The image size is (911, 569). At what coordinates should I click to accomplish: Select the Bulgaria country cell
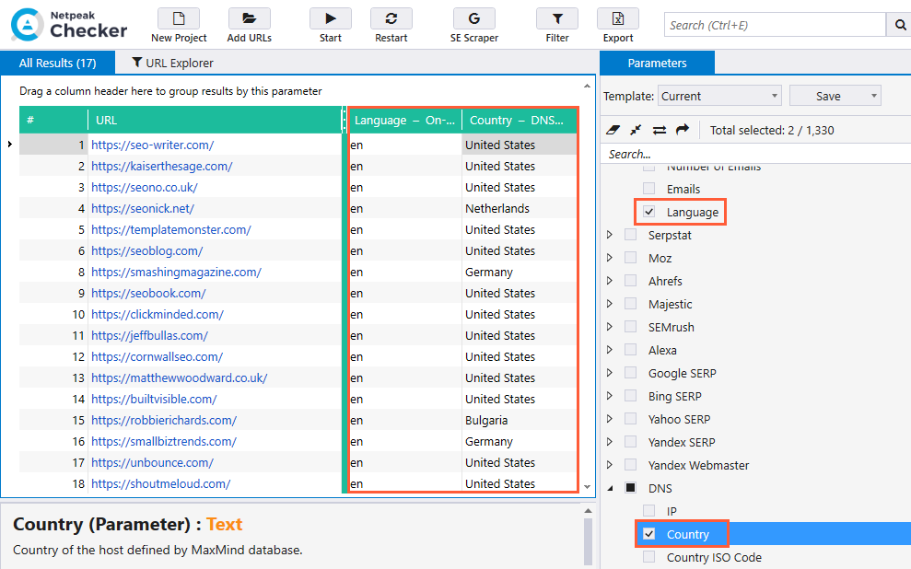point(520,420)
